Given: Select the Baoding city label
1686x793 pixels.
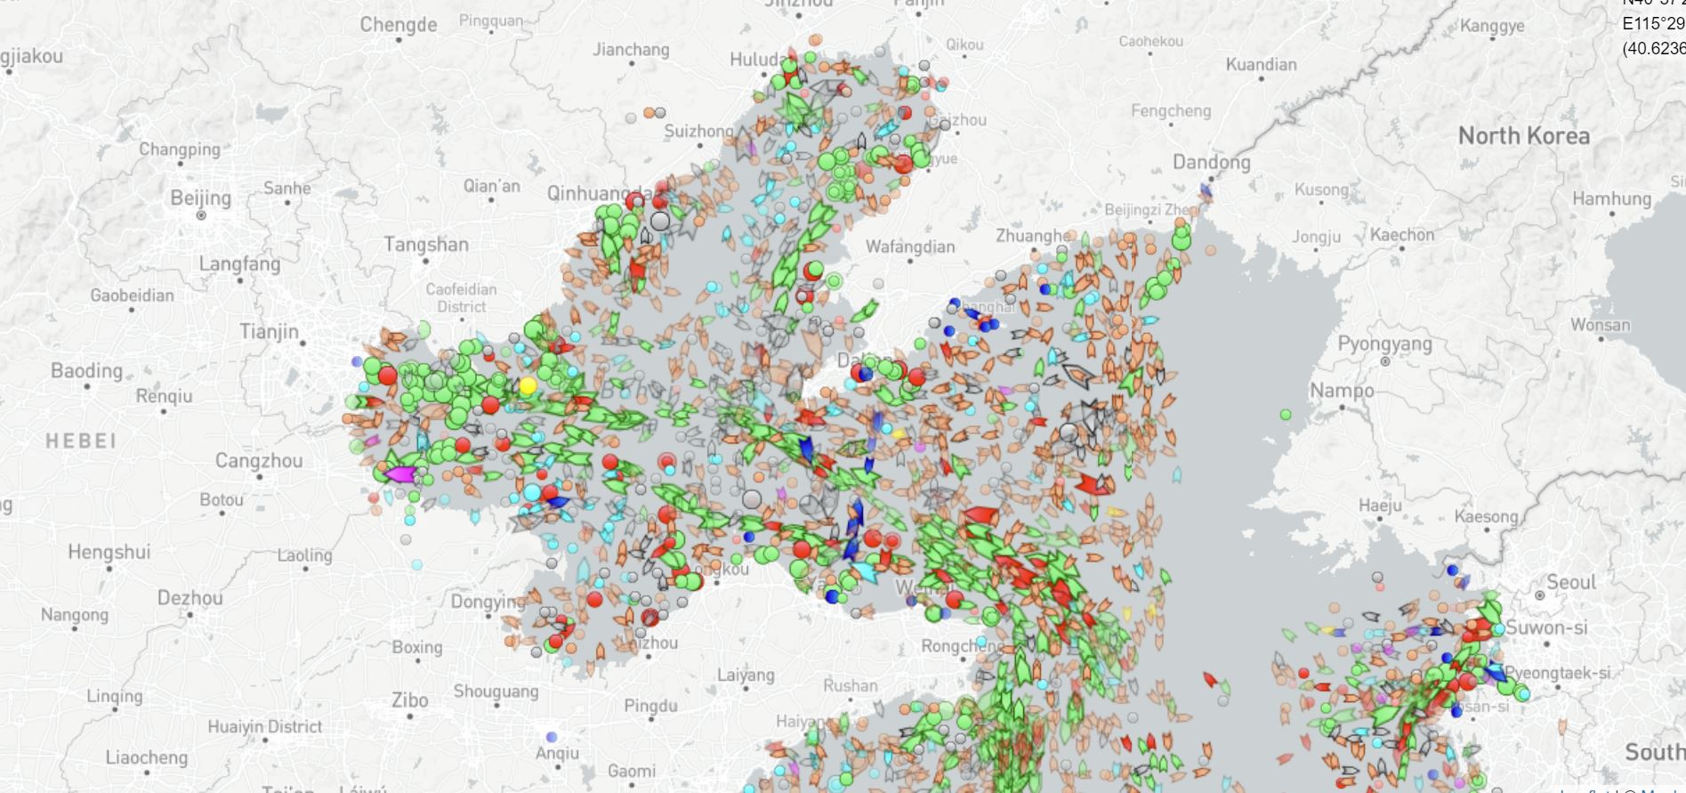Looking at the screenshot, I should [86, 370].
